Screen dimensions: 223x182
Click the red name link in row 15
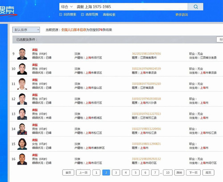35,140
